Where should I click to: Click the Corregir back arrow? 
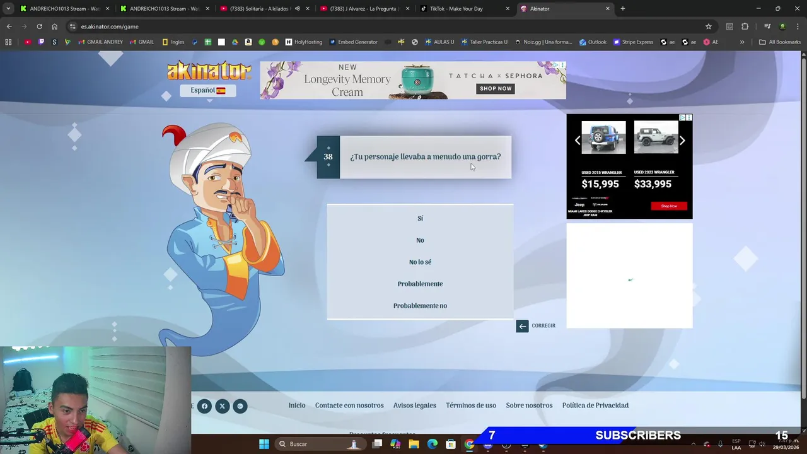pyautogui.click(x=522, y=326)
